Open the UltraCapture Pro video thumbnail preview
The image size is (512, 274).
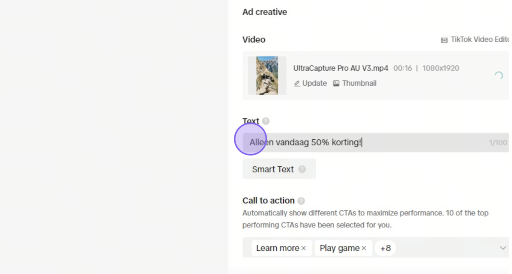click(x=267, y=76)
